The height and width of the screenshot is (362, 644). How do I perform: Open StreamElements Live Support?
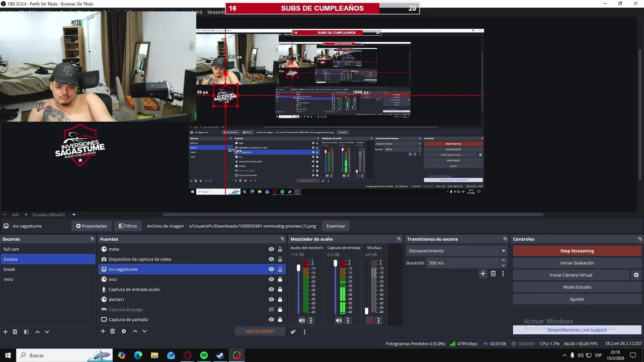click(x=577, y=330)
